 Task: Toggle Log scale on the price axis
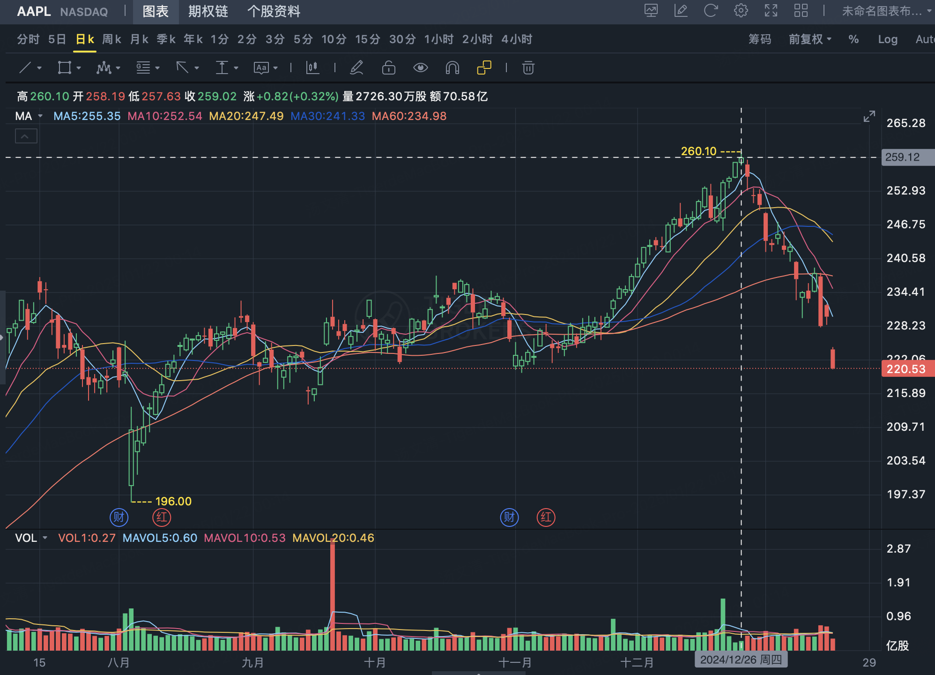coord(887,39)
